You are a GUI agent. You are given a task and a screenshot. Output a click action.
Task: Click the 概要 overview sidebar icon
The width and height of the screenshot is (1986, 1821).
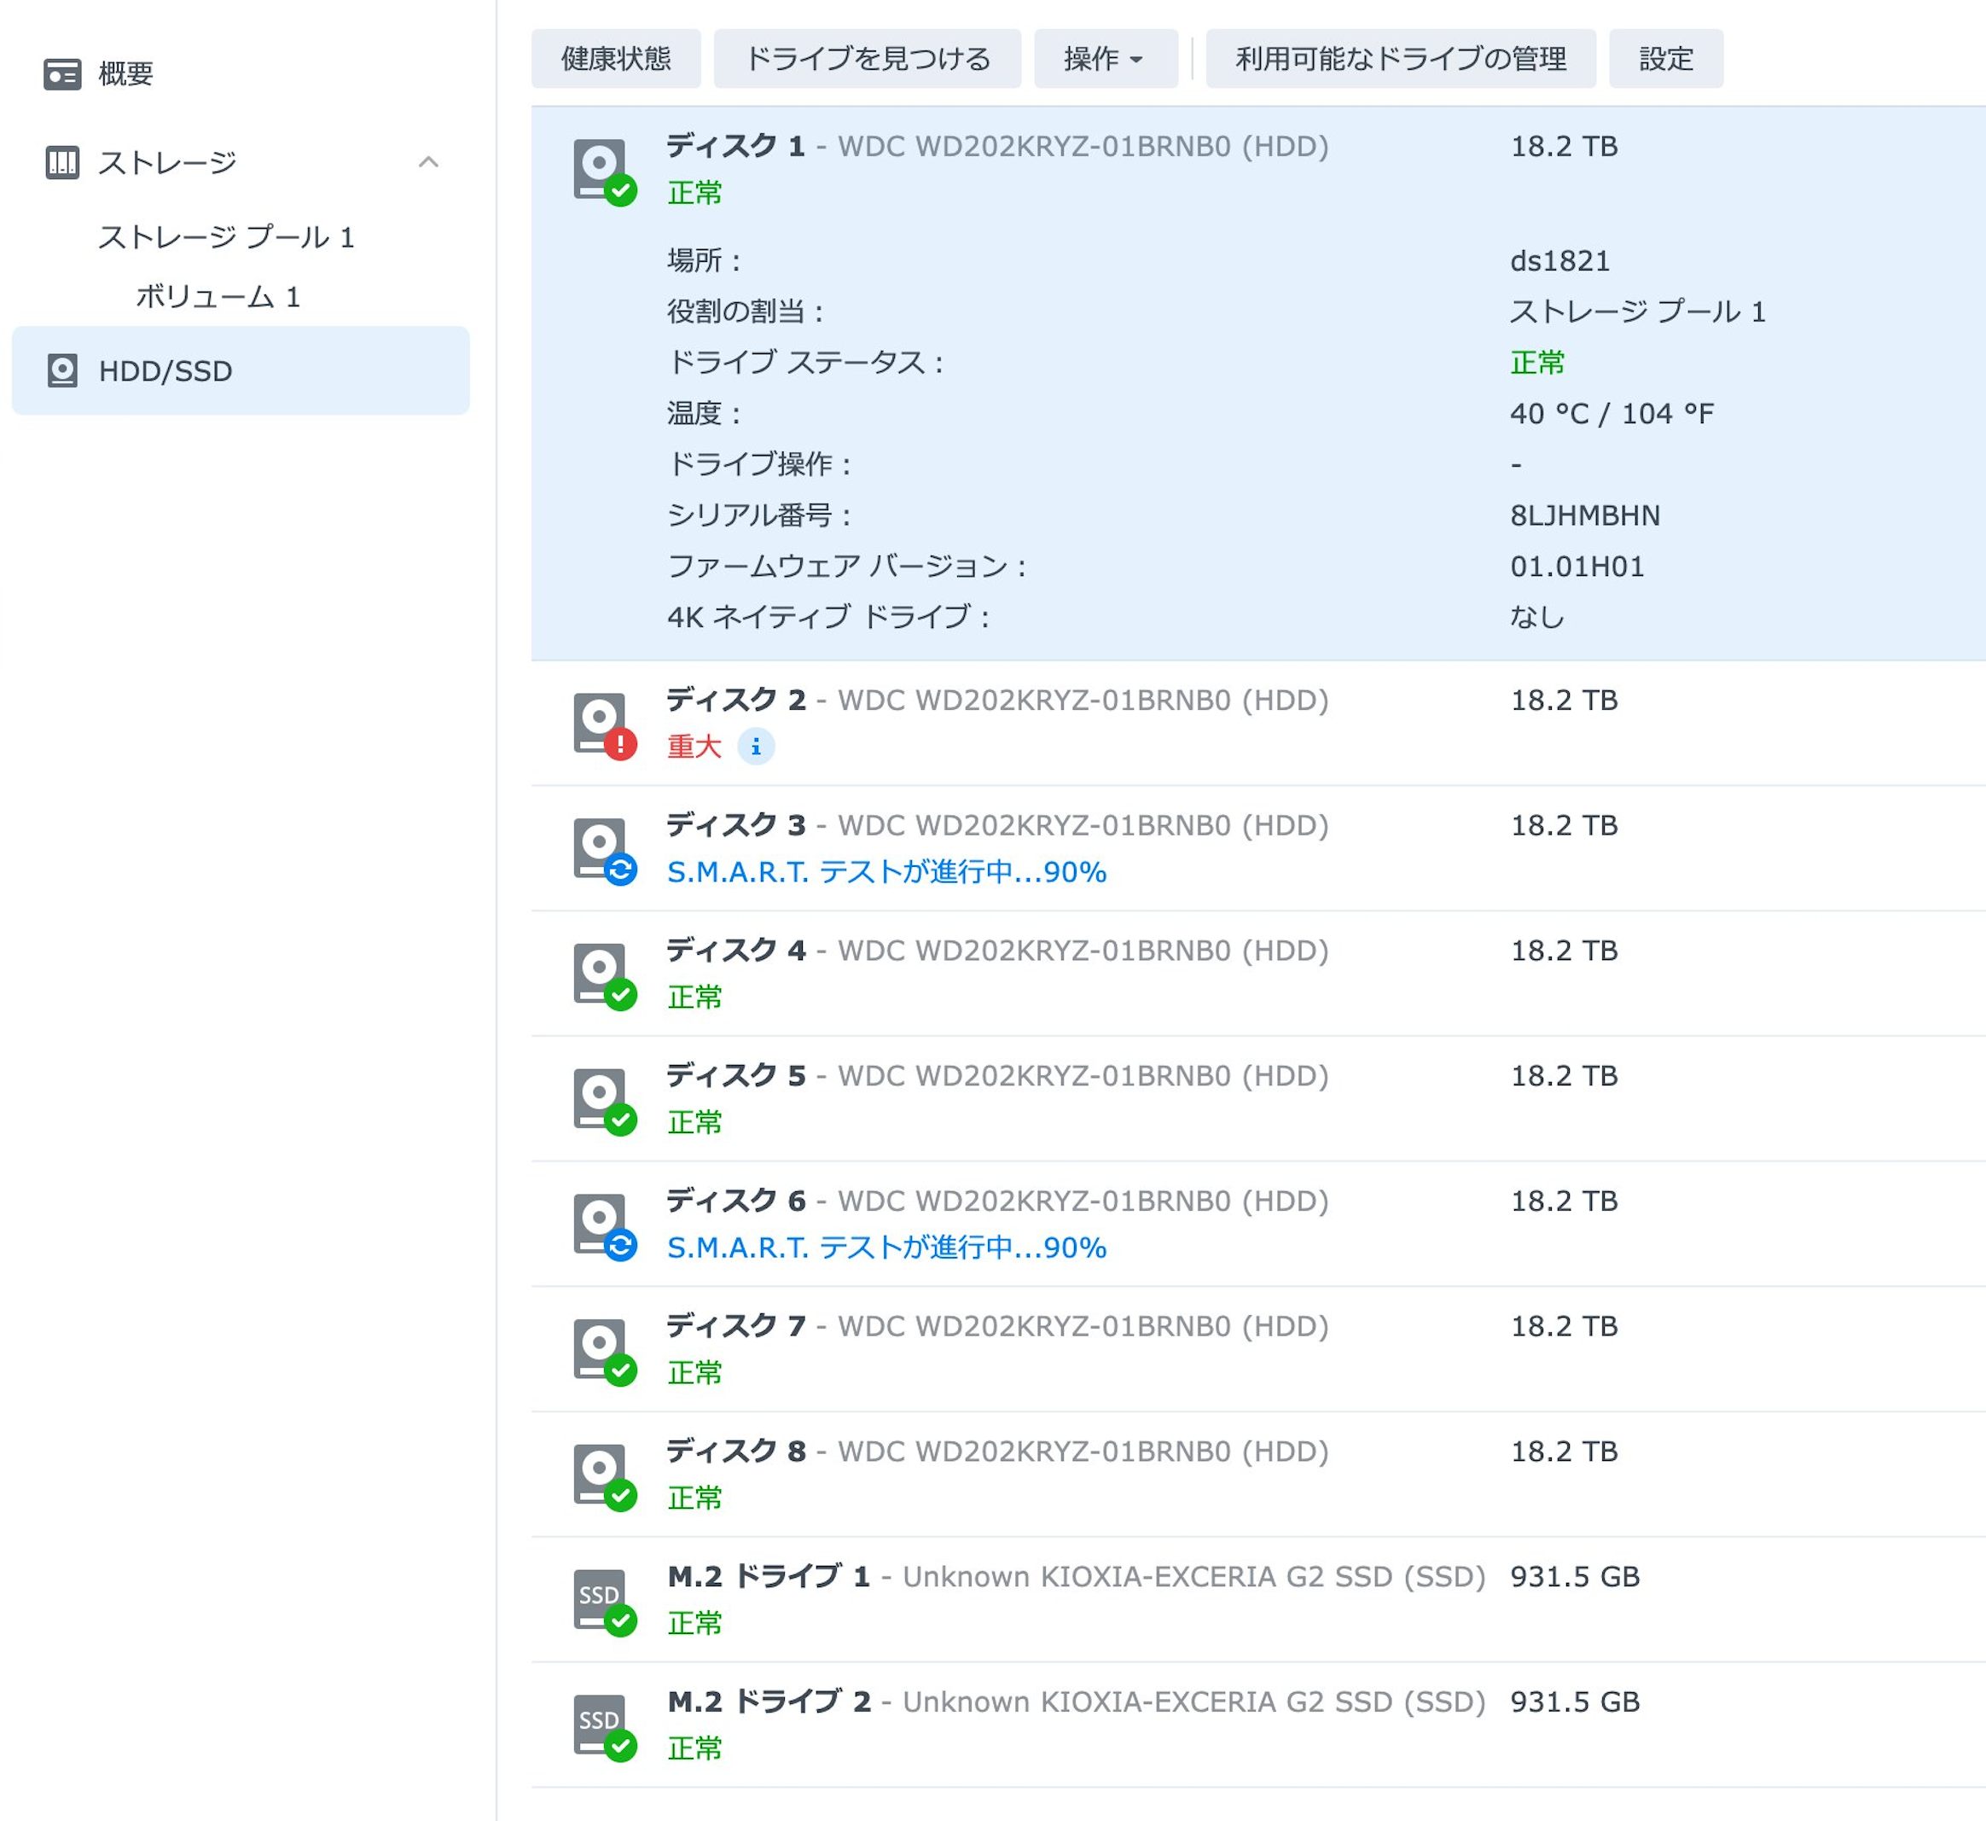(62, 74)
